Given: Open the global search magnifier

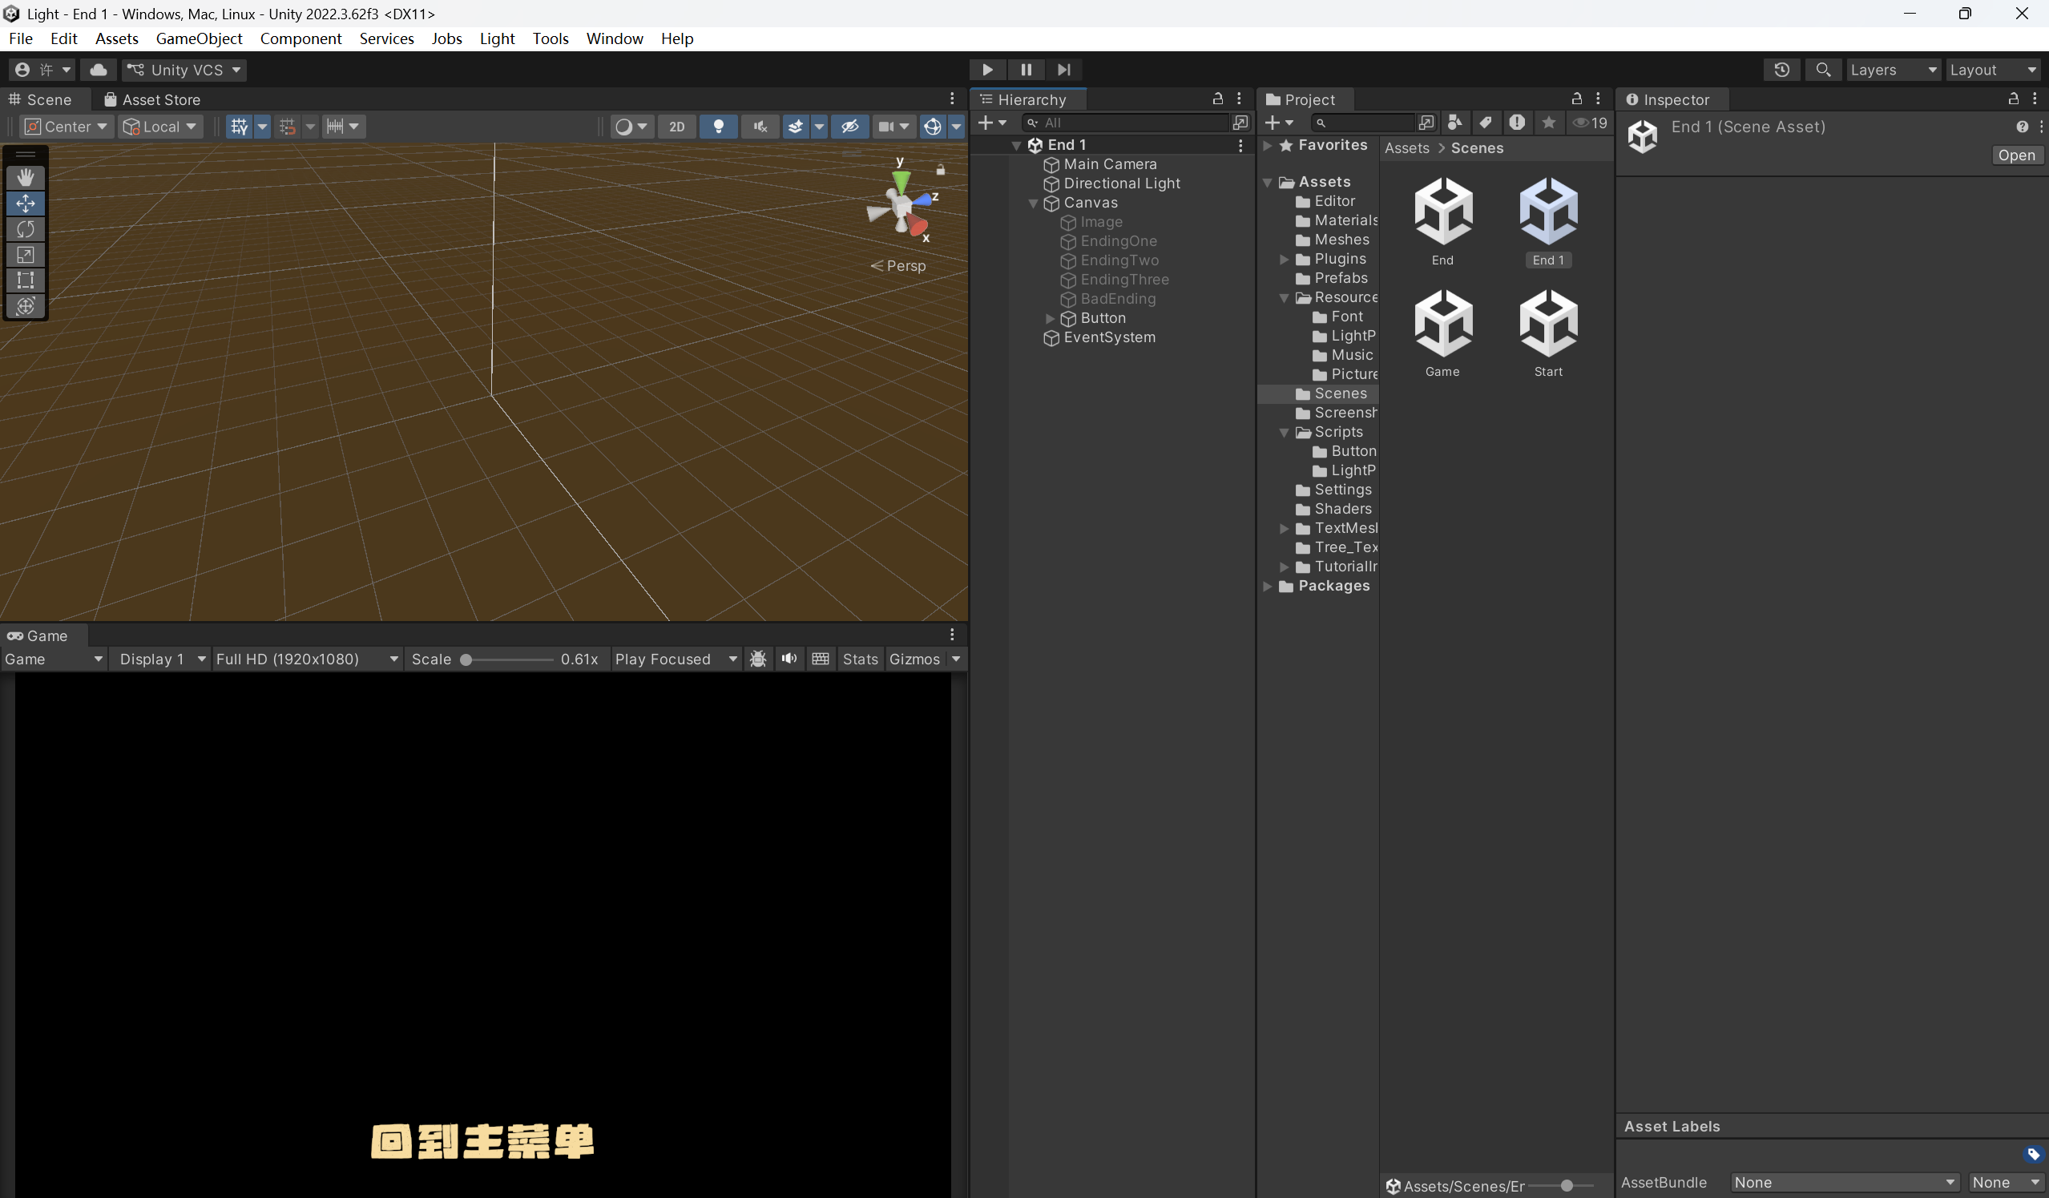Looking at the screenshot, I should point(1823,70).
